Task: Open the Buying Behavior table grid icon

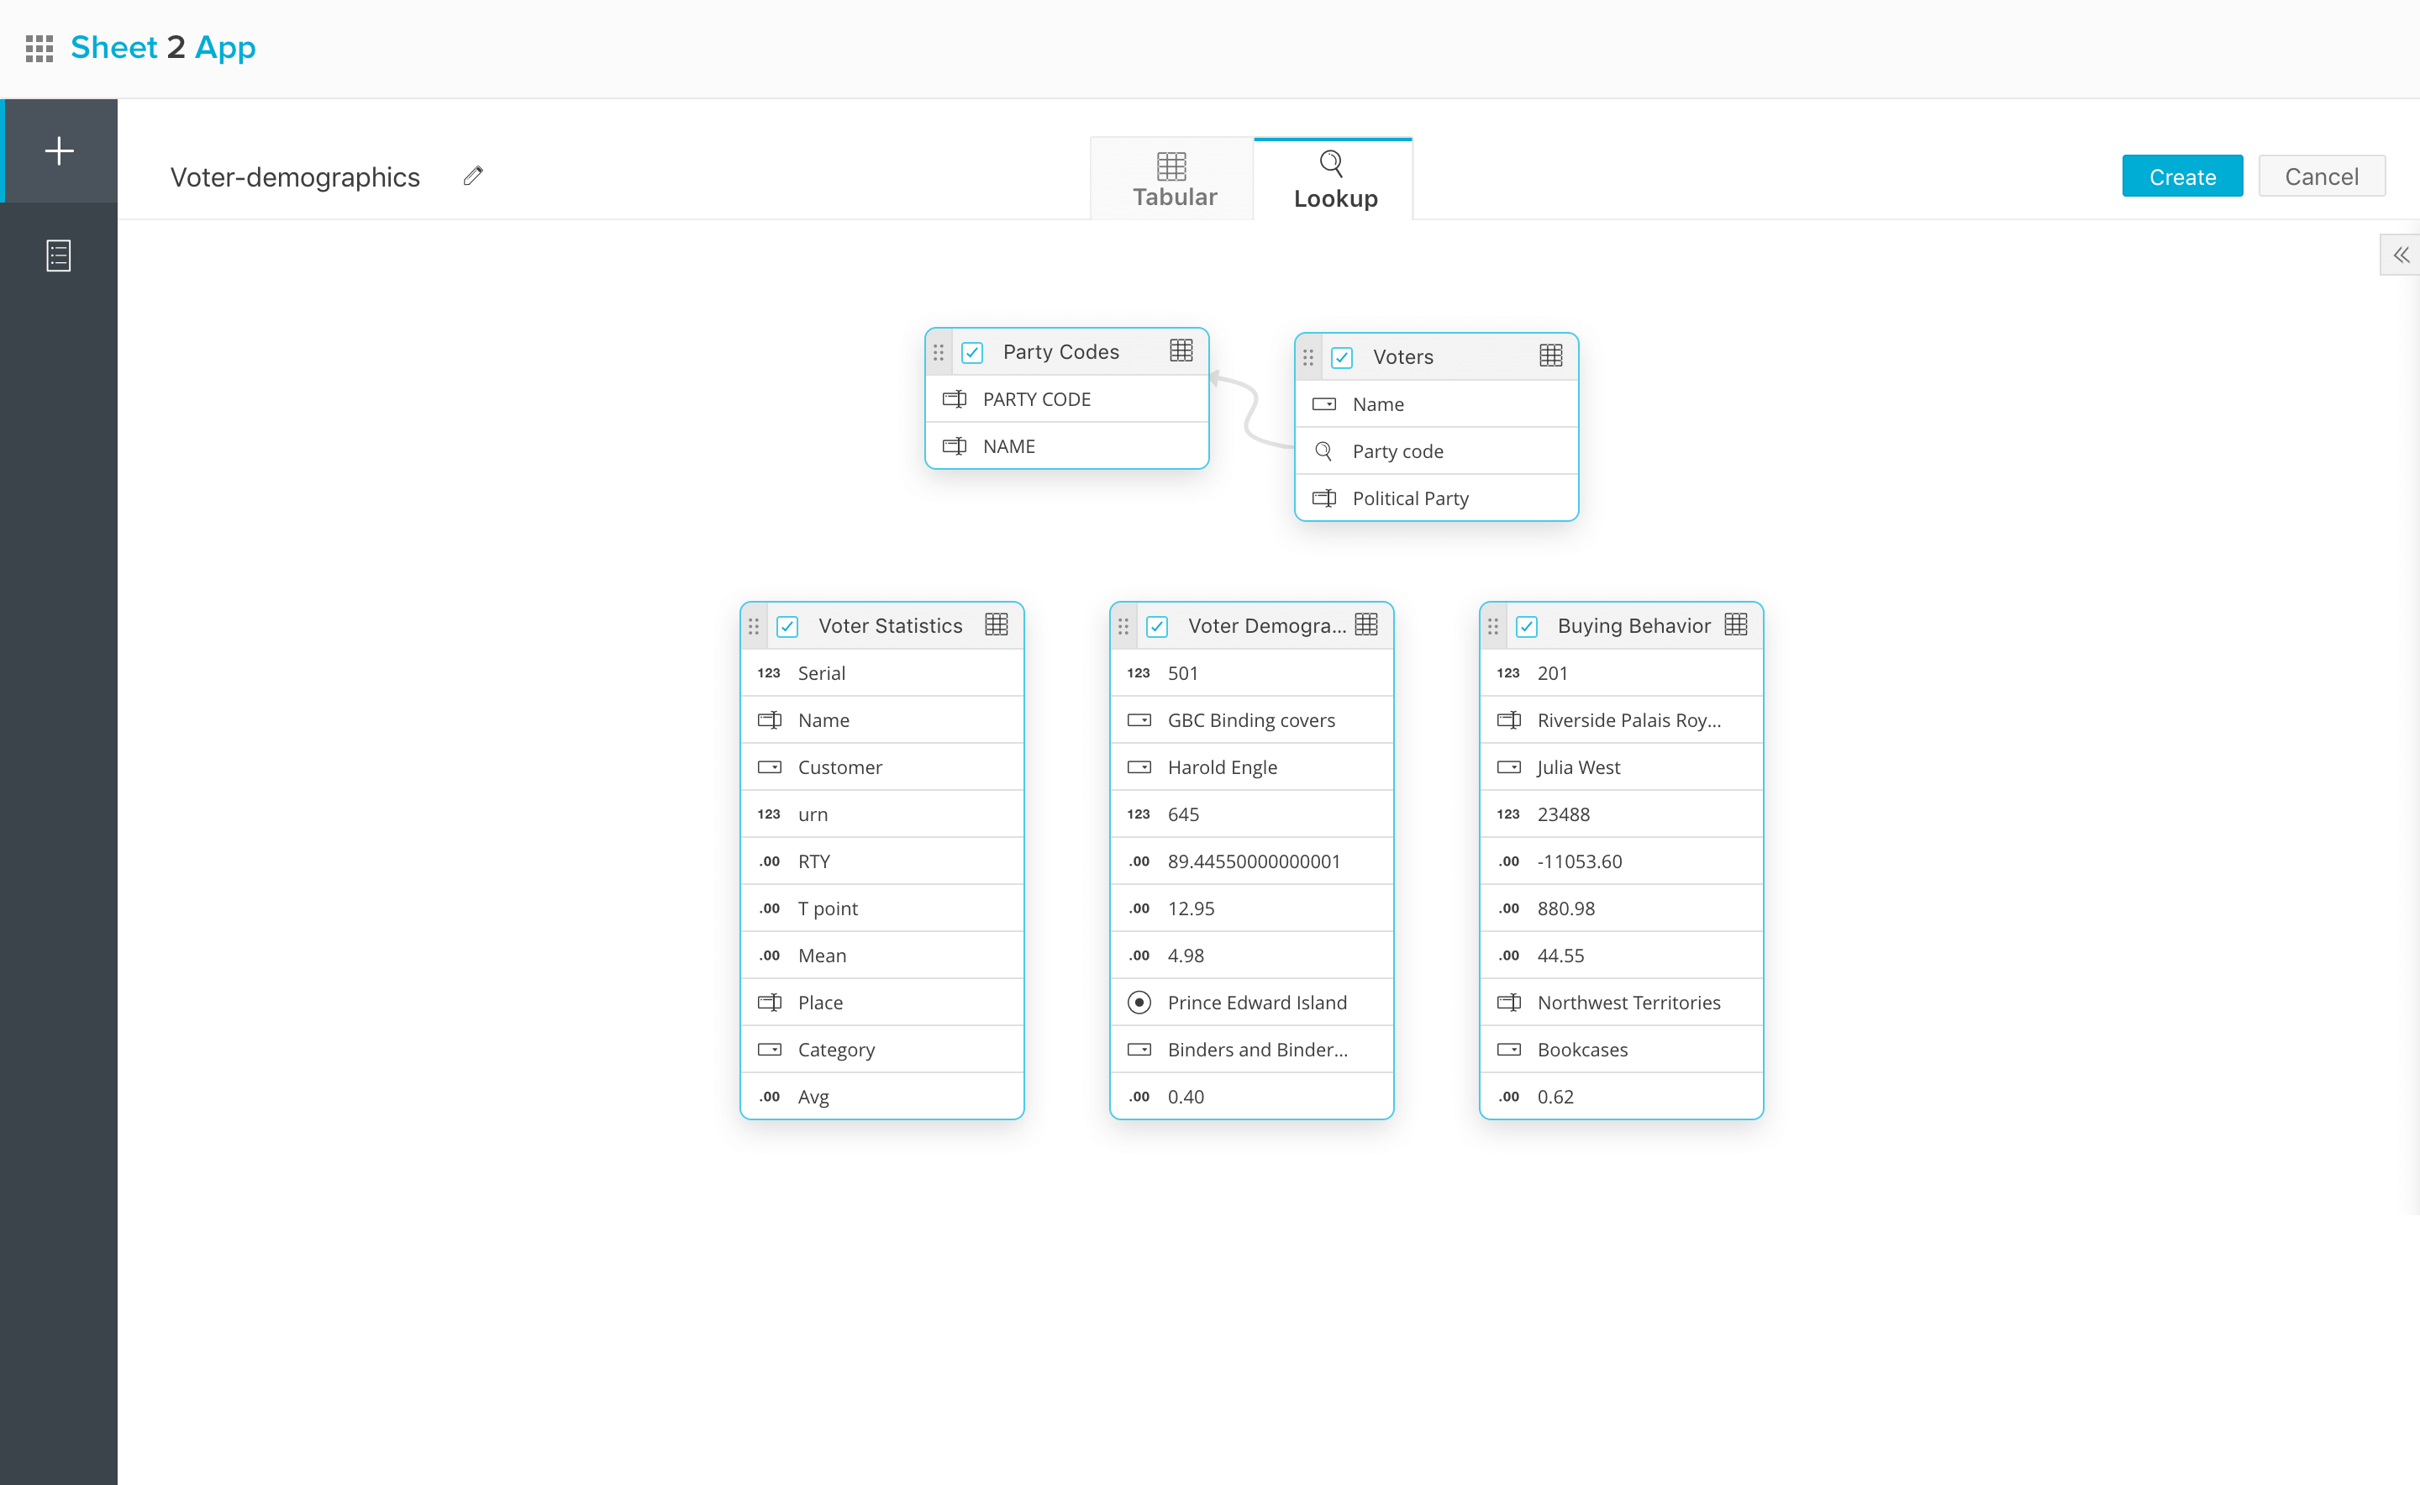Action: pyautogui.click(x=1735, y=624)
